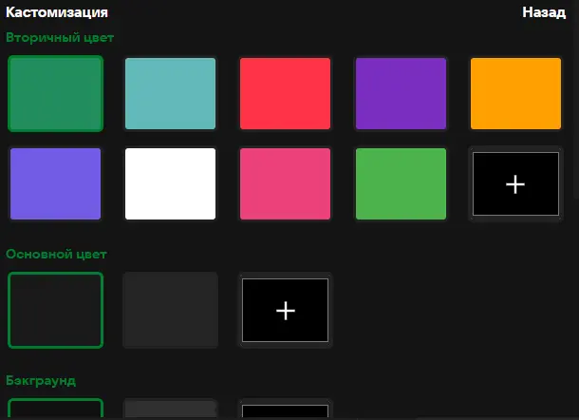Choose the pink secondary color swatch

(x=285, y=183)
